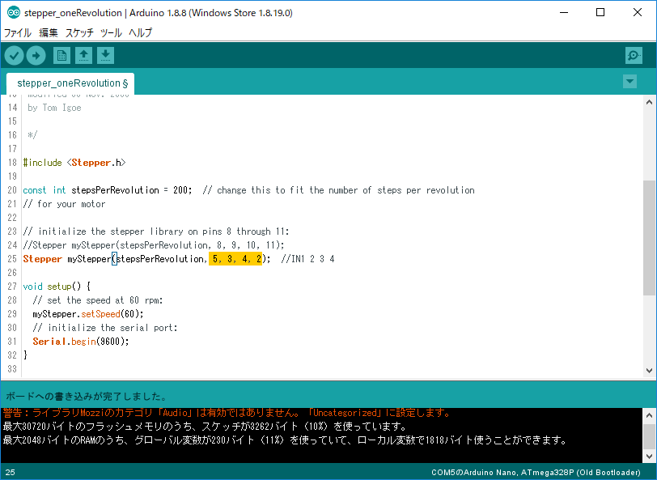Click the editor scrollbar up arrow

click(650, 102)
